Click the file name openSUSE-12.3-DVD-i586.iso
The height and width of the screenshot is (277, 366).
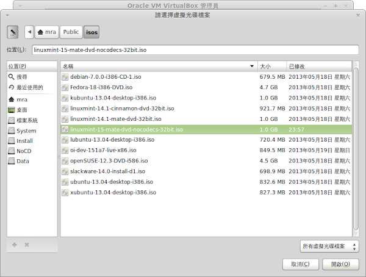point(109,160)
